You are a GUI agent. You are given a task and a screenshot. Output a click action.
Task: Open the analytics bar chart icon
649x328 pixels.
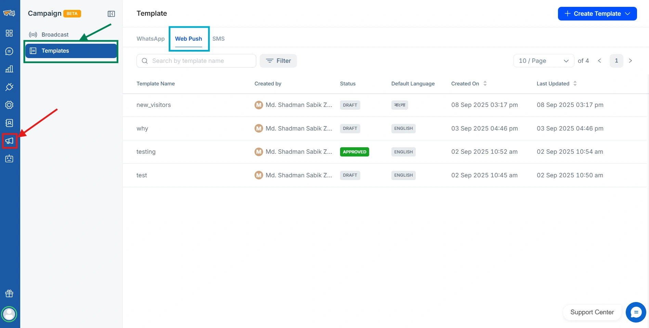coord(9,69)
